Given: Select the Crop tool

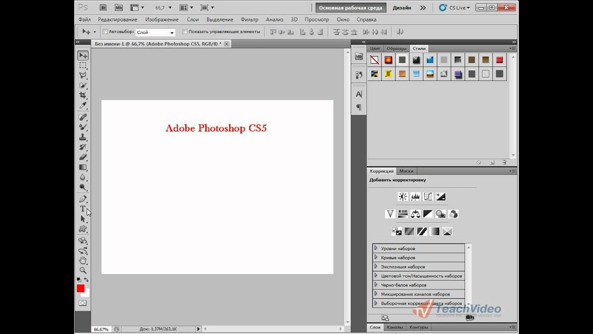Looking at the screenshot, I should tap(83, 95).
